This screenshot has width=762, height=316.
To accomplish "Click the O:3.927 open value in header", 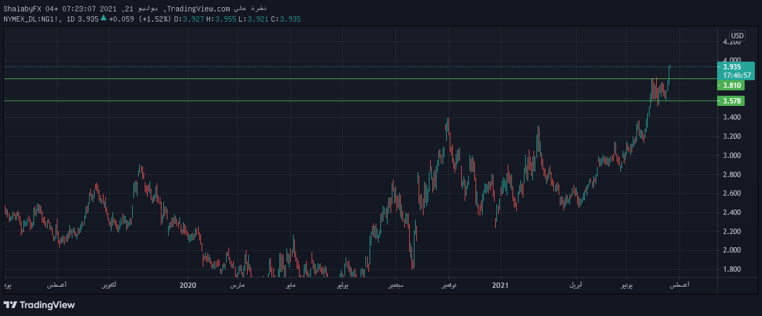I will tap(187, 19).
